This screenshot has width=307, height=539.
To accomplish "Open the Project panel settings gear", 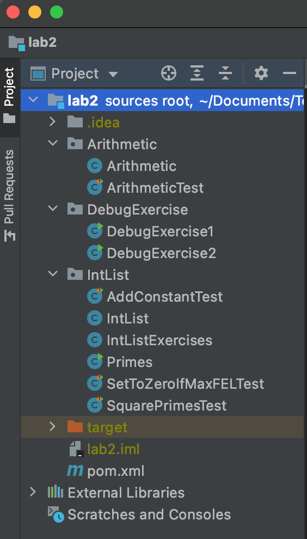I will pos(261,73).
